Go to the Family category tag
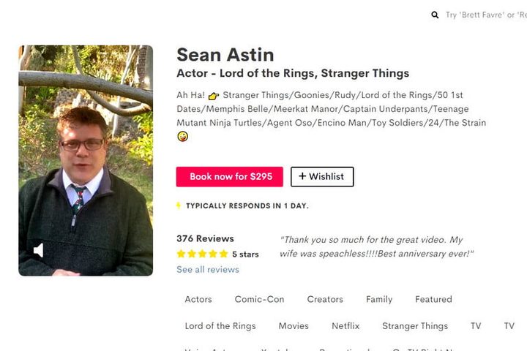 [379, 299]
